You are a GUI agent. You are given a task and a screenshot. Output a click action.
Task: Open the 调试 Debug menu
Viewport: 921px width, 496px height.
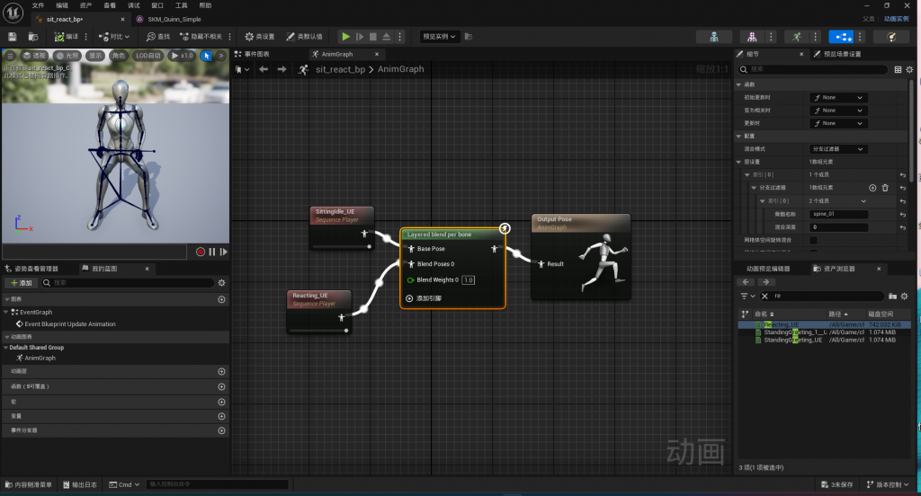tap(134, 5)
